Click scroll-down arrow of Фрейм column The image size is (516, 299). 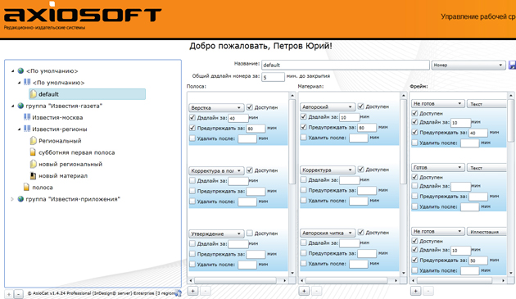click(511, 273)
